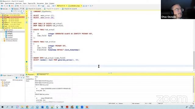Select the template1 database

10,37
